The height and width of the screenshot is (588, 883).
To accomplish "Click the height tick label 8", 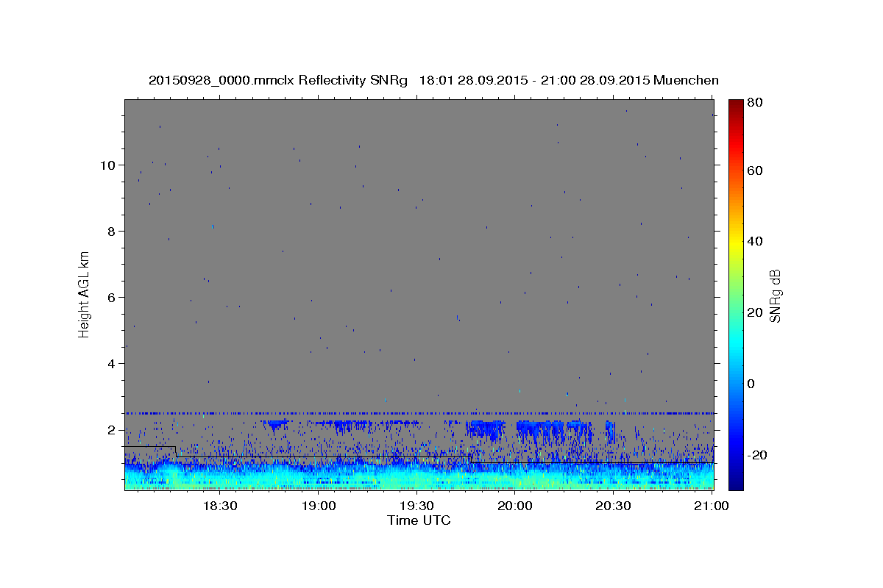I will 112,232.
